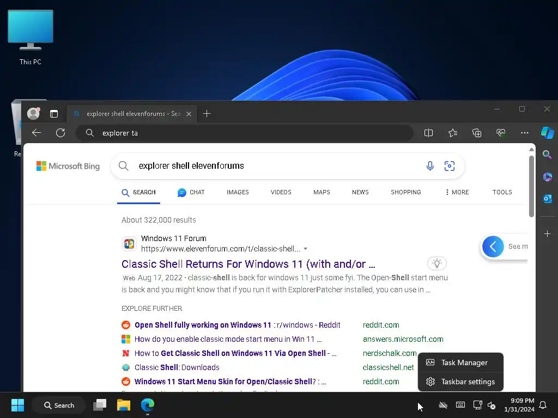Select the This PC desktop icon
The image size is (558, 418).
tap(31, 38)
